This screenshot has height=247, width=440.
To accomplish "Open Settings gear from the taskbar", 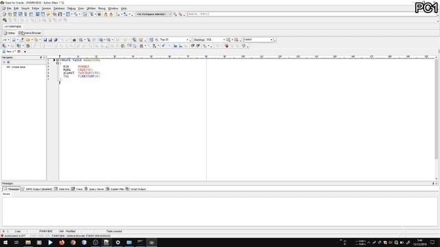I will (x=118, y=242).
